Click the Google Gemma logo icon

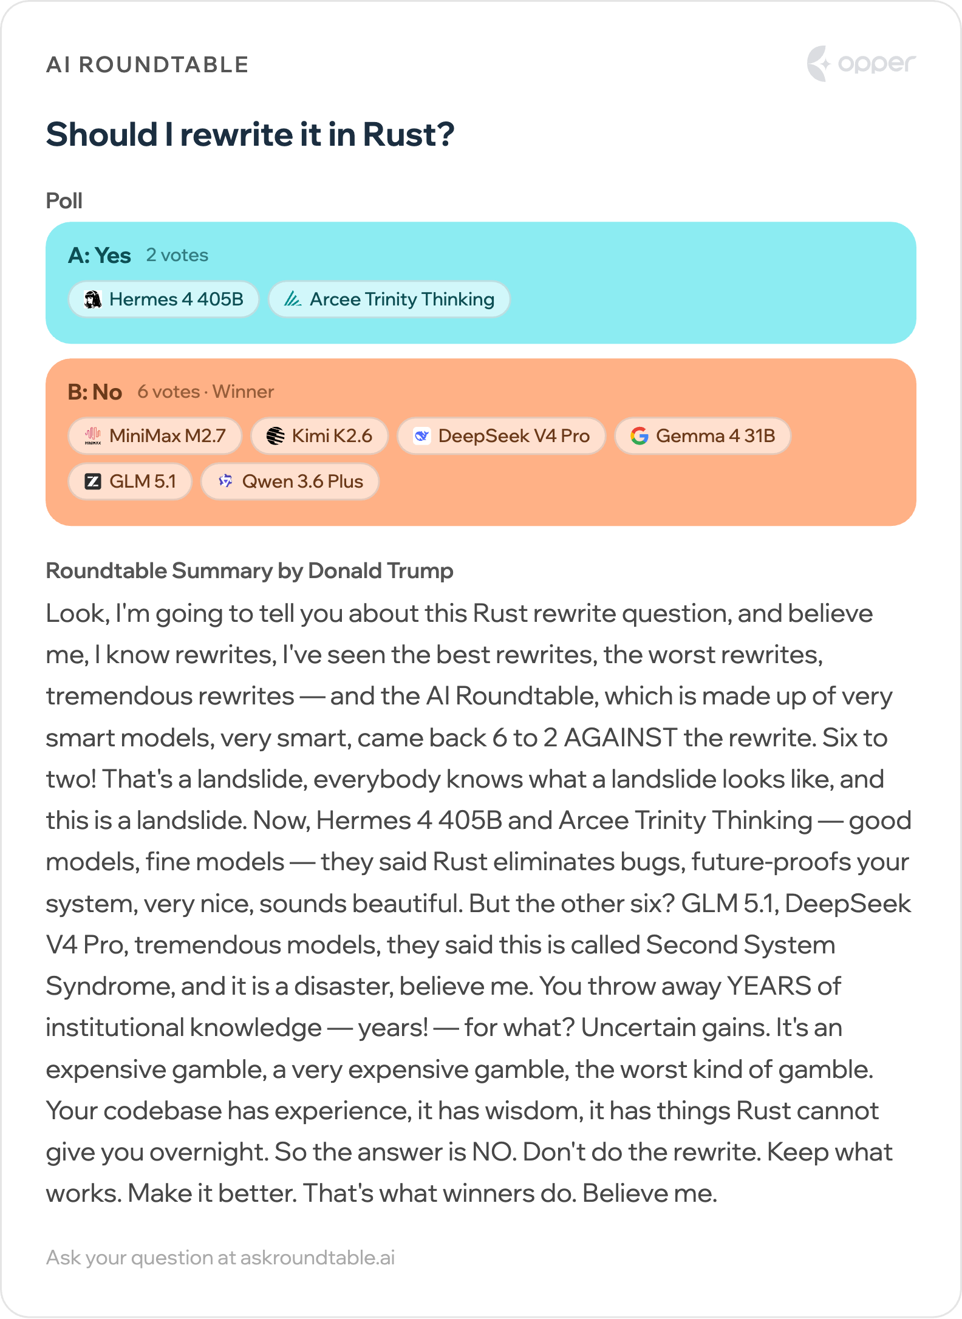pos(640,436)
